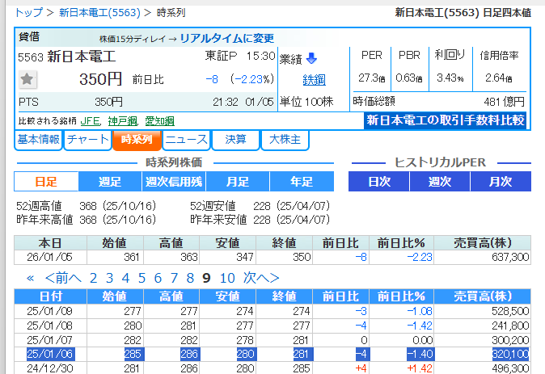The height and width of the screenshot is (374, 545).
Task: Click the star favorite icon
Action: pyautogui.click(x=27, y=79)
